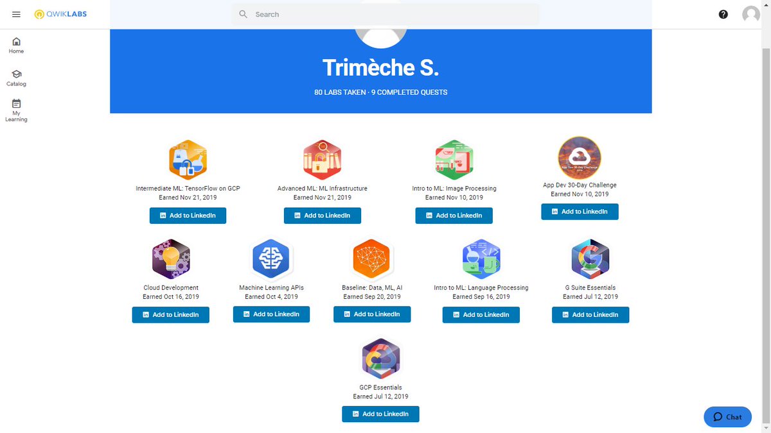The height and width of the screenshot is (433, 771).
Task: Click the Earned Sep 16, 2019 date
Action: click(481, 297)
